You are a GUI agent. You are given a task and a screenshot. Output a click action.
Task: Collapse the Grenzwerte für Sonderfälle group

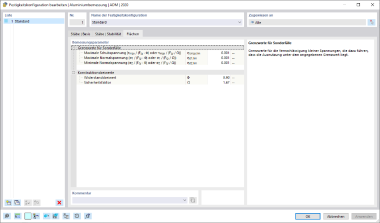pyautogui.click(x=73, y=48)
